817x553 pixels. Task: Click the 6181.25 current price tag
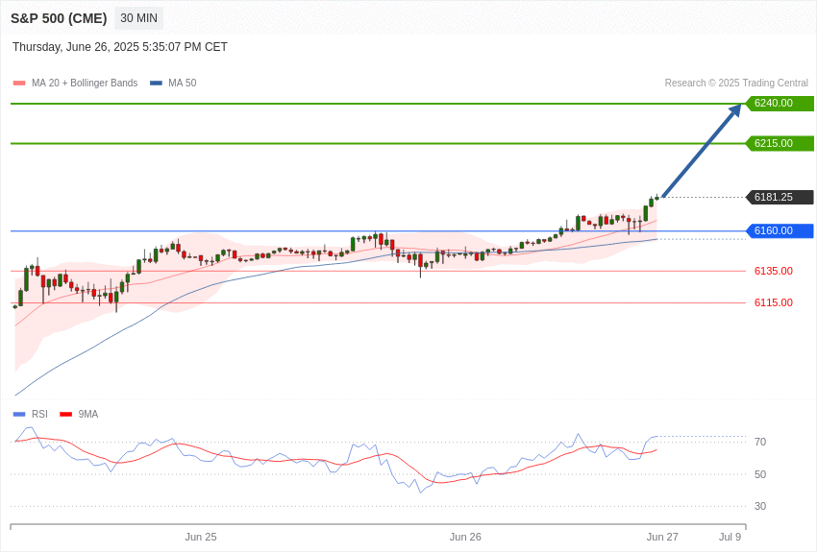click(780, 197)
